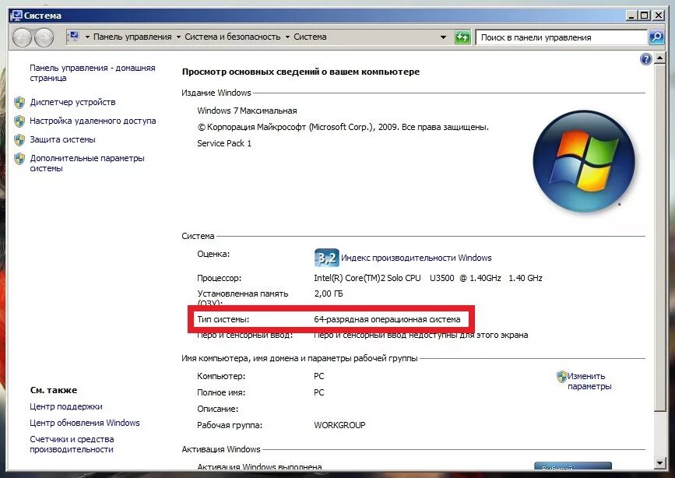Click the 2,00 ГБ memory value
The width and height of the screenshot is (675, 478).
click(329, 293)
